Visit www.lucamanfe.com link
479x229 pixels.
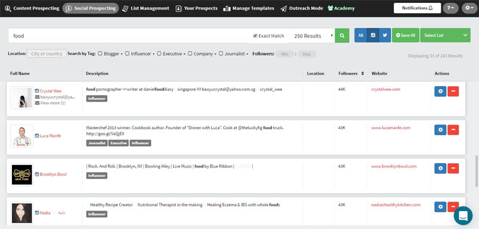click(x=391, y=128)
